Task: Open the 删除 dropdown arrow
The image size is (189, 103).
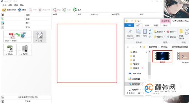Action: 175,32
